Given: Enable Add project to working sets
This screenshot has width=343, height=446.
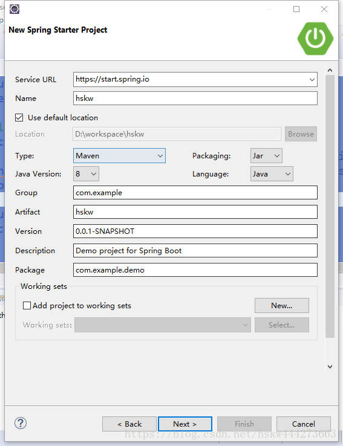Looking at the screenshot, I should coord(27,305).
